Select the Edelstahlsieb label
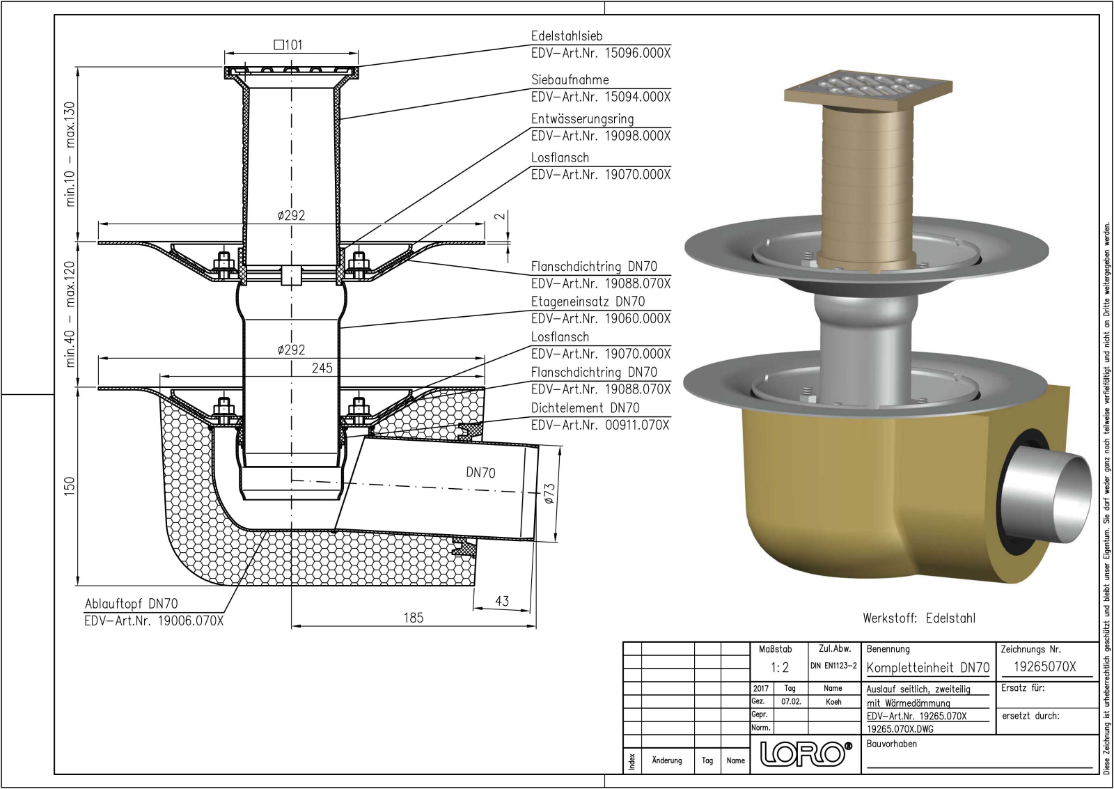Image resolution: width=1114 pixels, height=789 pixels. click(567, 36)
